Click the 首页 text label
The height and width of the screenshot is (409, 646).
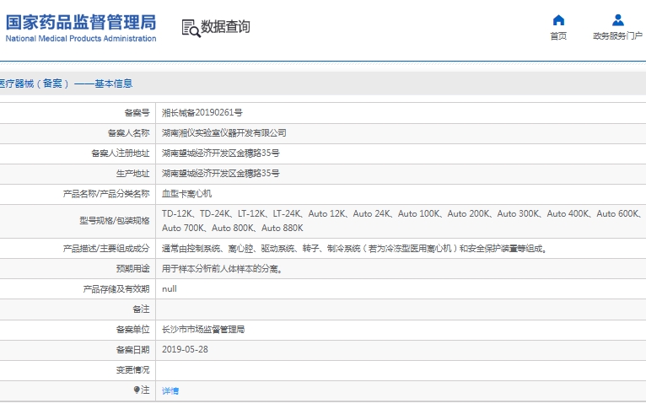point(558,35)
